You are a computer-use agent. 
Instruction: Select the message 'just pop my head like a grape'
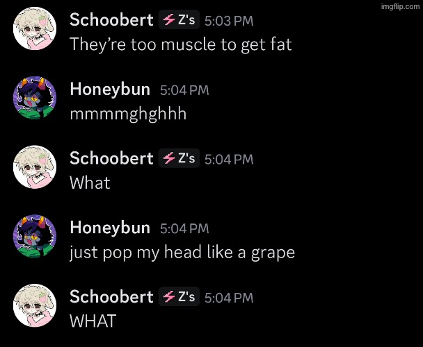click(182, 253)
